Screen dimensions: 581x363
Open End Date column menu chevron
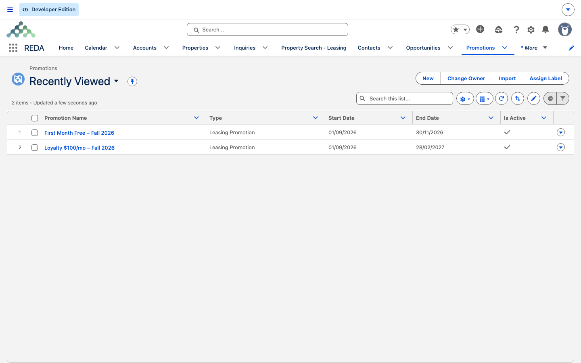(491, 118)
